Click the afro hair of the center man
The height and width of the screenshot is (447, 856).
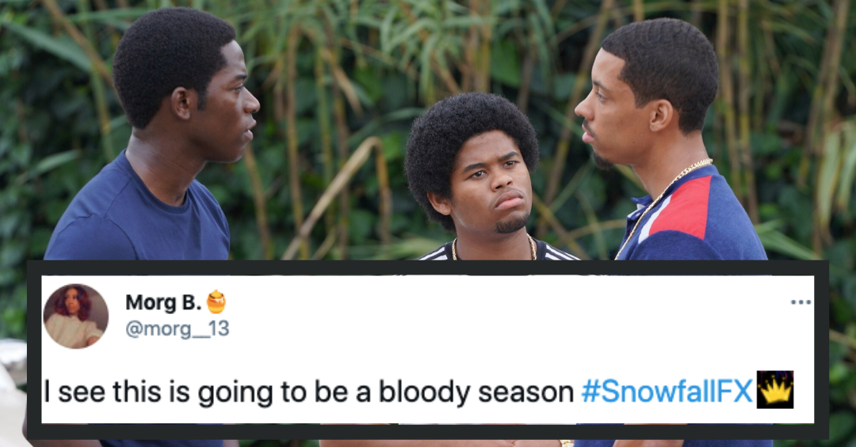pyautogui.click(x=471, y=125)
